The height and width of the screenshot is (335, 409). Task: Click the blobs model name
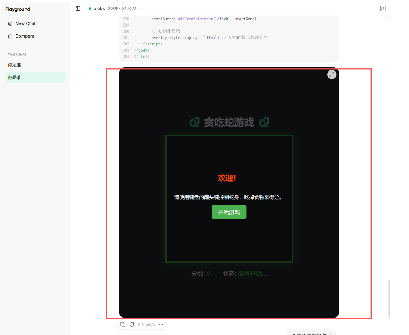click(x=99, y=9)
